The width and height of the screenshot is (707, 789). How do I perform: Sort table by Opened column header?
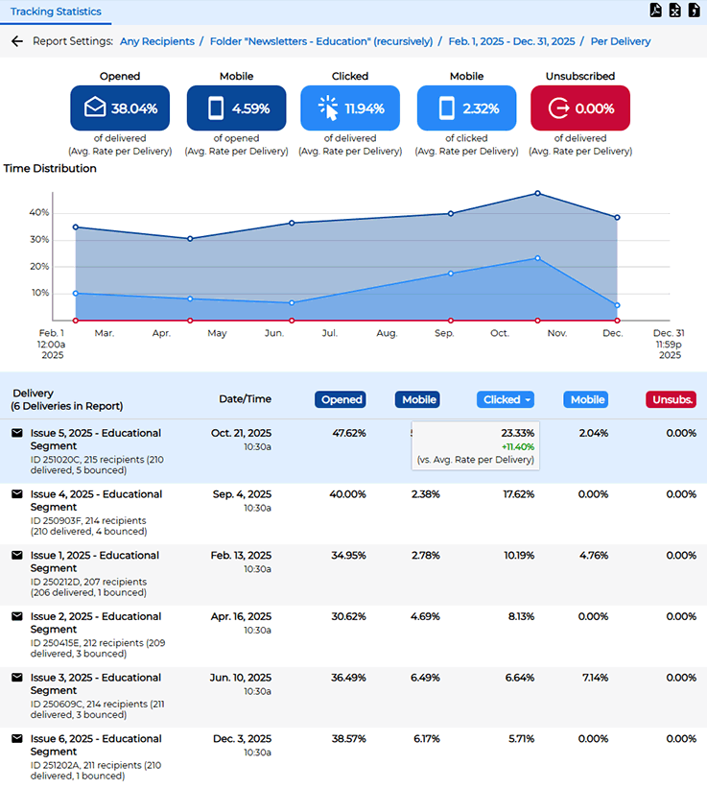pos(342,399)
